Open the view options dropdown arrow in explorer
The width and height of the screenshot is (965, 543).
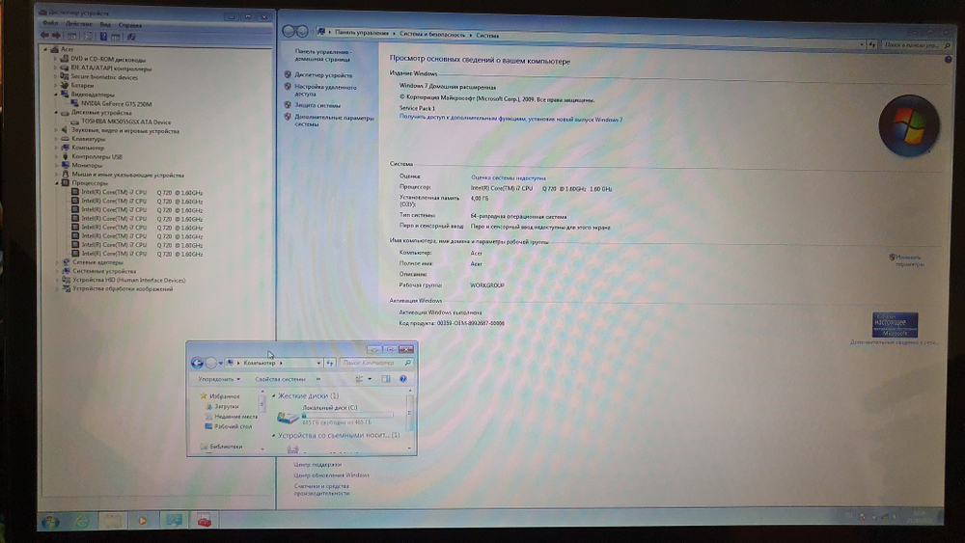pyautogui.click(x=370, y=379)
